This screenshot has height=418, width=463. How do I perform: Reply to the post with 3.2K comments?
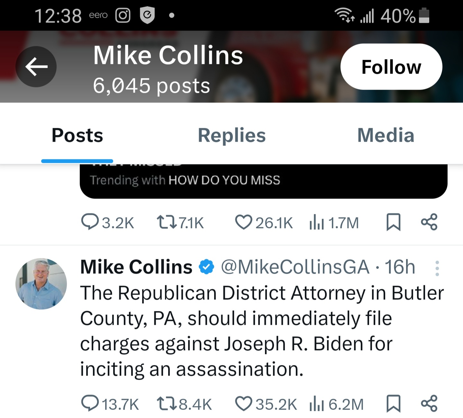click(90, 222)
